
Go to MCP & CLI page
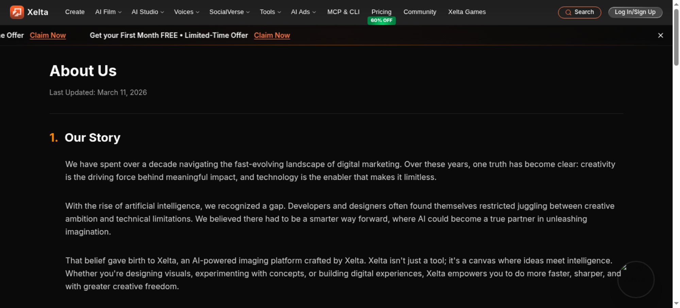343,12
